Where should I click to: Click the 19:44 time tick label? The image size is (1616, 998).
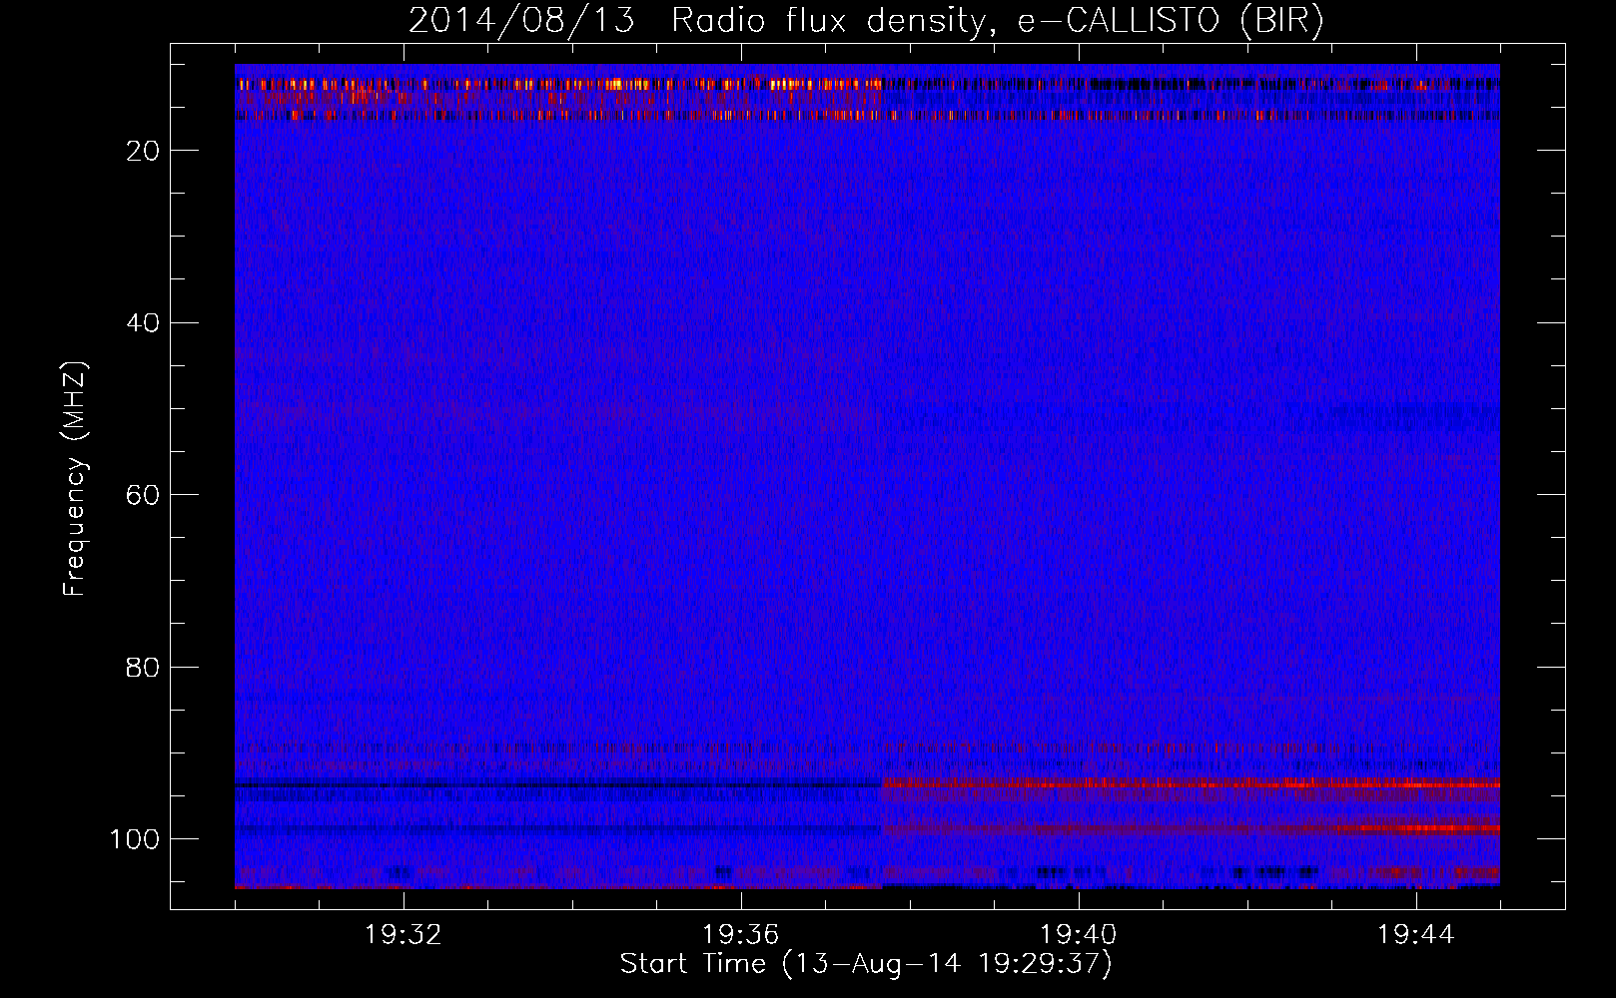pos(1416,935)
